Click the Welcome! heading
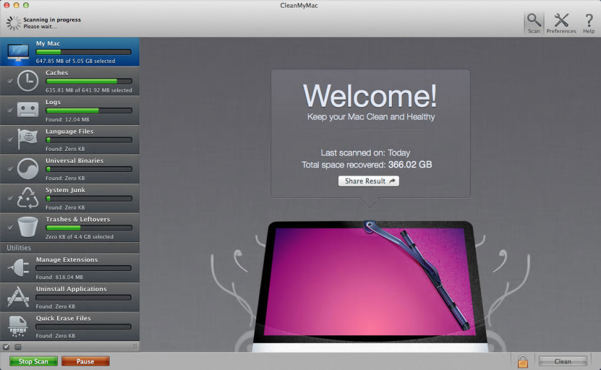 pos(370,96)
